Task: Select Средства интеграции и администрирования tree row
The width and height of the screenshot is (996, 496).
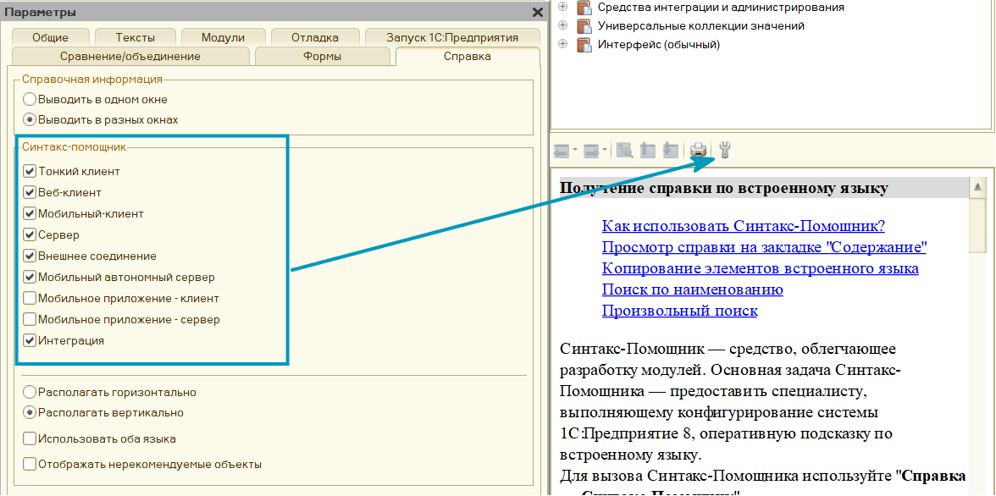Action: [721, 8]
